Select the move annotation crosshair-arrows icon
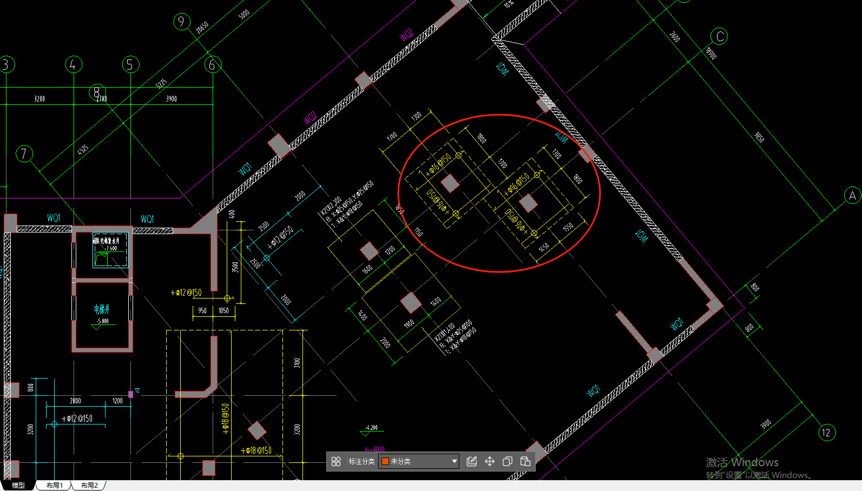The height and width of the screenshot is (491, 862). point(490,461)
